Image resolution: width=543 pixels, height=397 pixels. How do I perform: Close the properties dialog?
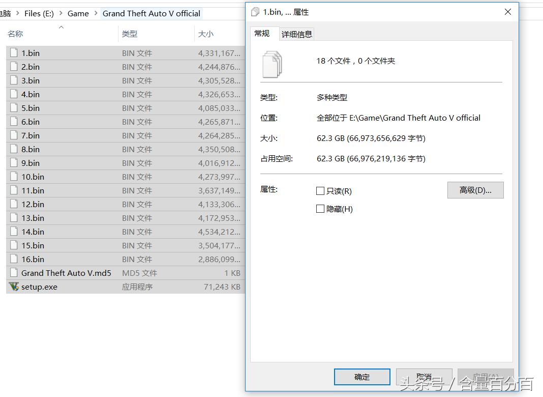508,12
